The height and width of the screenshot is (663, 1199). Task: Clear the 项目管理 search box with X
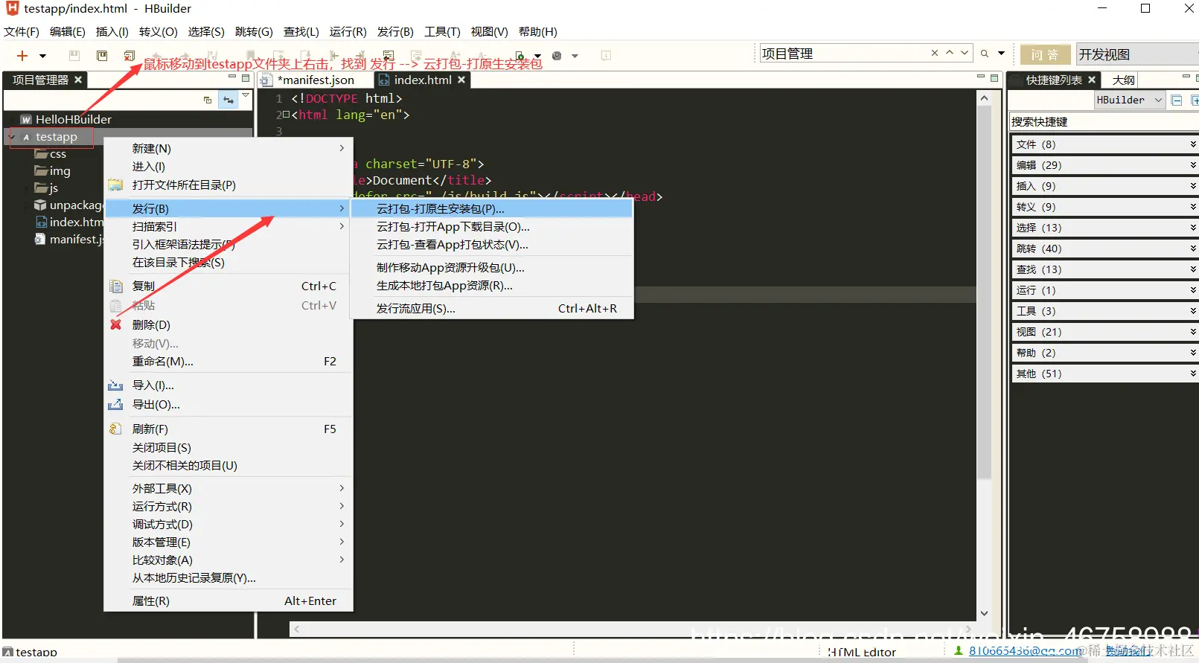tap(935, 53)
